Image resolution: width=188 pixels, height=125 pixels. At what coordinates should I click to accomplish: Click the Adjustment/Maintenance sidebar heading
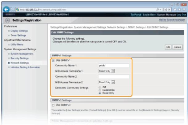tap(17, 40)
